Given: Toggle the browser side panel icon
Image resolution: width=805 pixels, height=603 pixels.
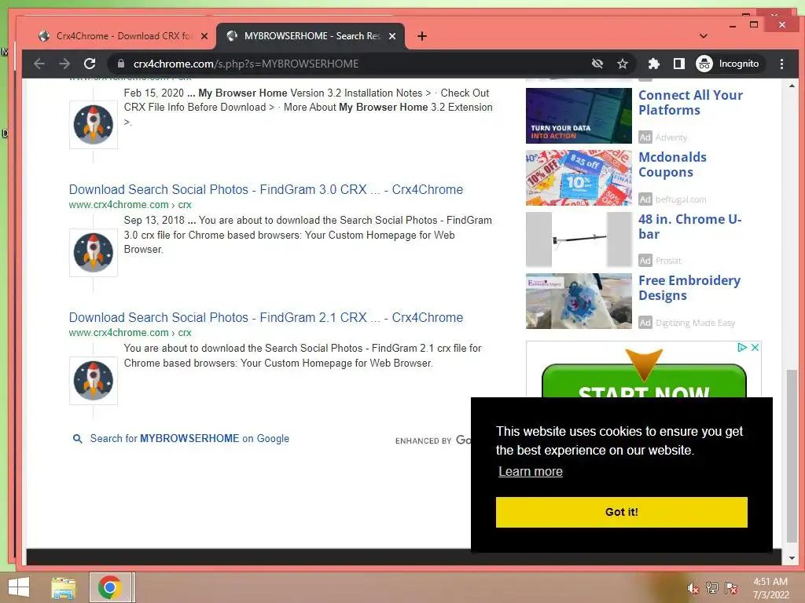Looking at the screenshot, I should pos(678,64).
